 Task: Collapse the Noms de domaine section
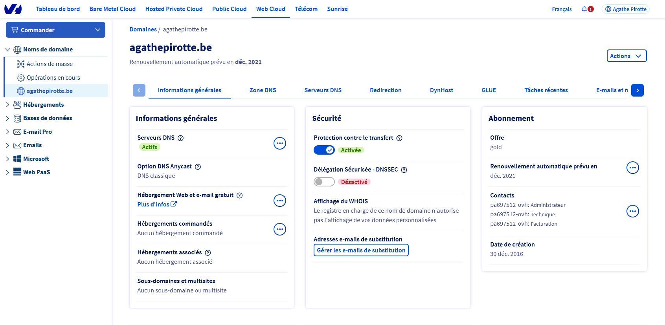7,49
